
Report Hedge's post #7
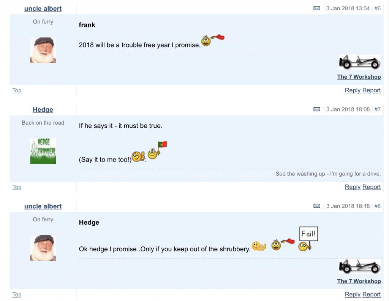click(x=371, y=187)
